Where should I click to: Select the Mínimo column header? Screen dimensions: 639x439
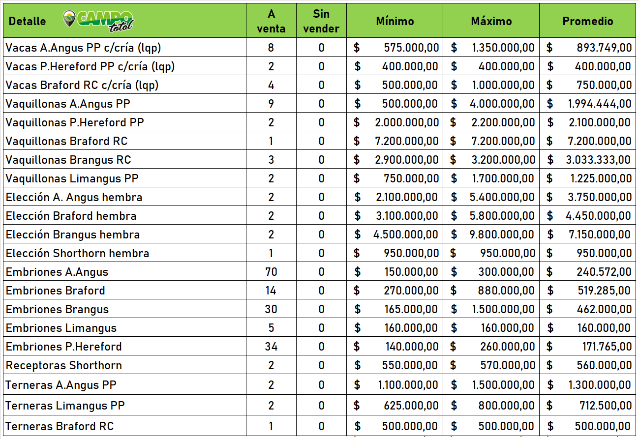395,21
